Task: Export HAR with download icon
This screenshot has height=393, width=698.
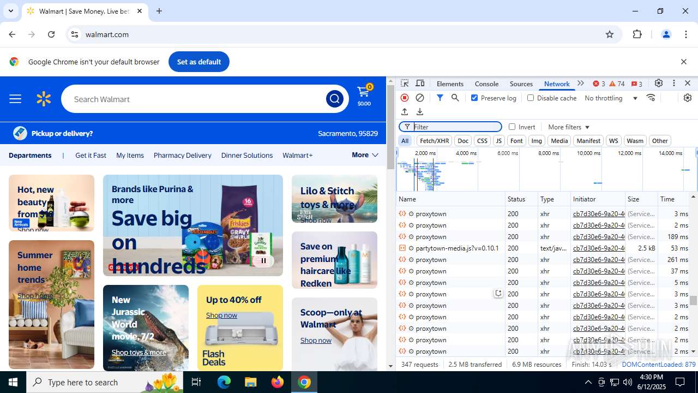Action: point(420,112)
